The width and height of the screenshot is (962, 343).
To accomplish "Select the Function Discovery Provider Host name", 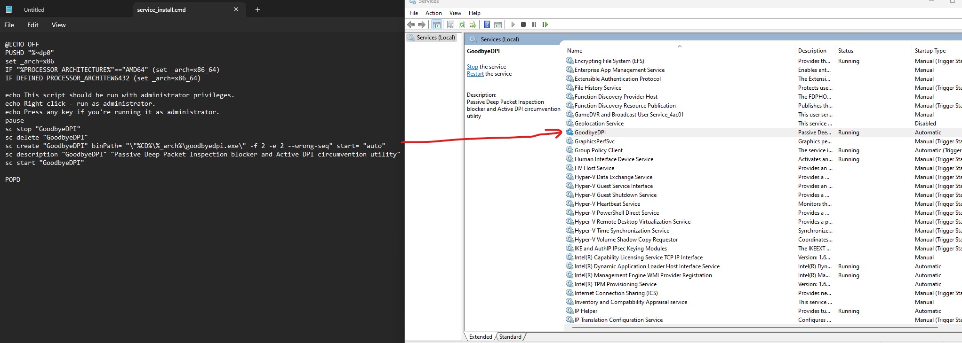I will pos(616,97).
